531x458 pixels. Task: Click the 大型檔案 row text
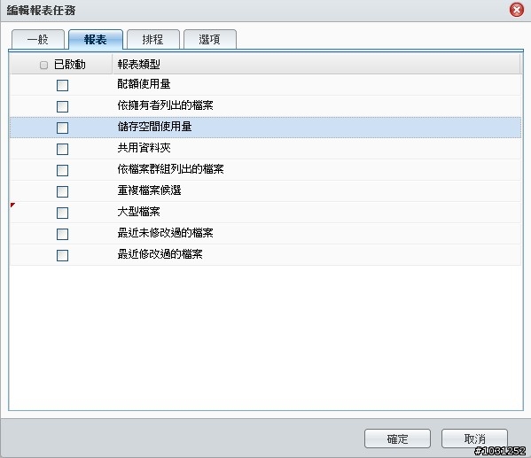point(138,212)
